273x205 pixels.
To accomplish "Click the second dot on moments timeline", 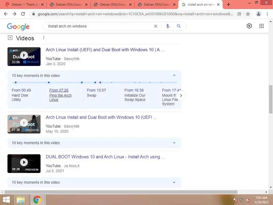I will point(49,82).
